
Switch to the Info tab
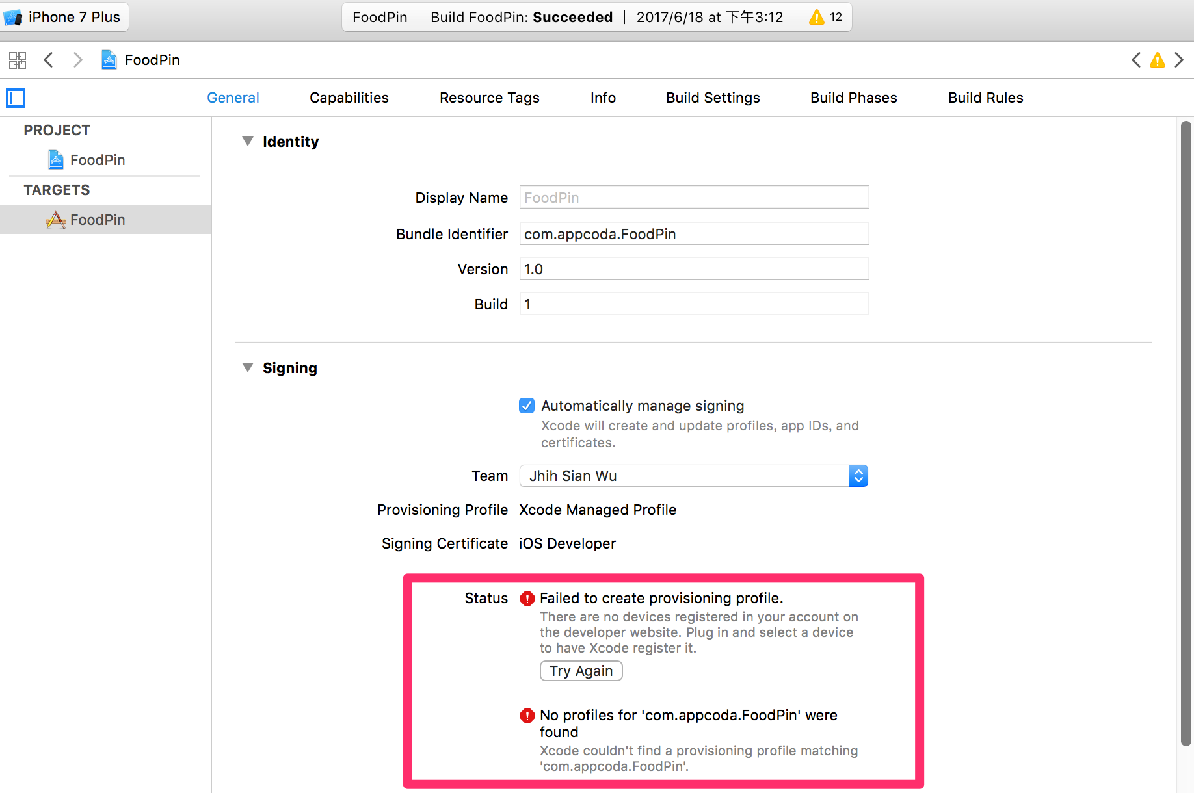[x=603, y=97]
